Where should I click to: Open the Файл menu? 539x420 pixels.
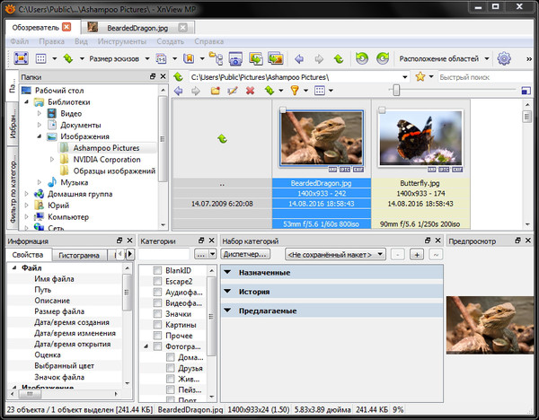(x=19, y=41)
